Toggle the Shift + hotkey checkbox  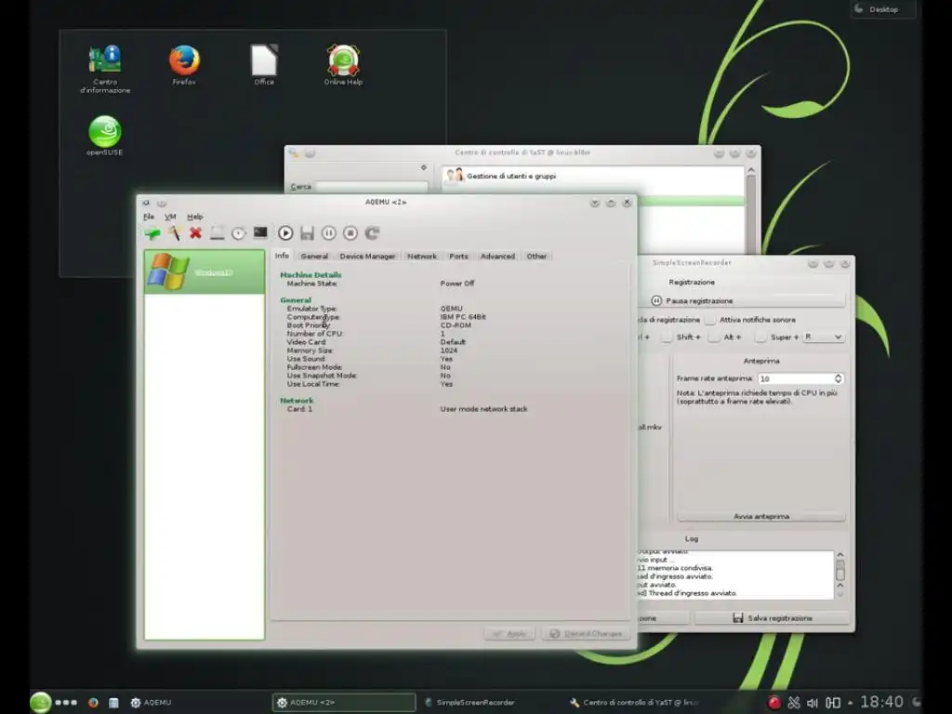coord(667,337)
